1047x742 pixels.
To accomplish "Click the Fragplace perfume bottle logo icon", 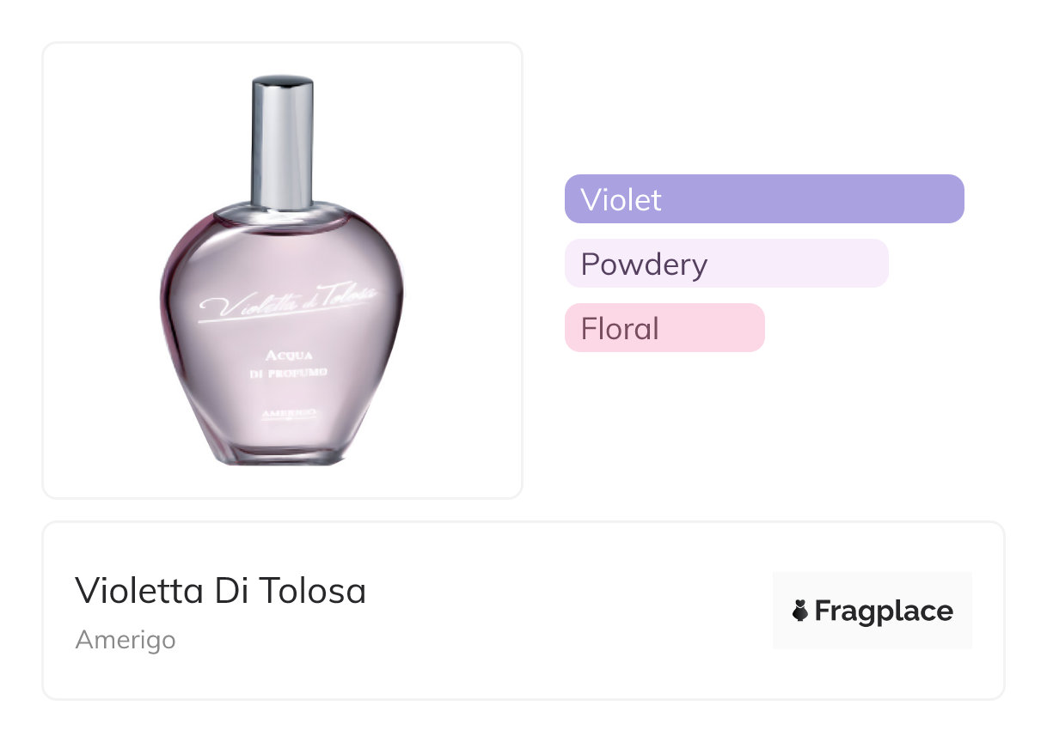I will [x=800, y=611].
